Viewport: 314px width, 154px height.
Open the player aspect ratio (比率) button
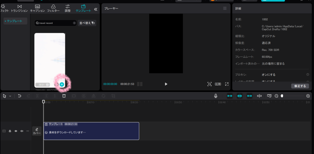pos(218,84)
